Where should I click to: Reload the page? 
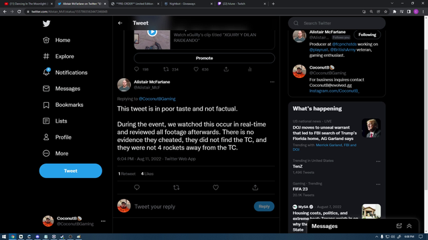[x=19, y=12]
